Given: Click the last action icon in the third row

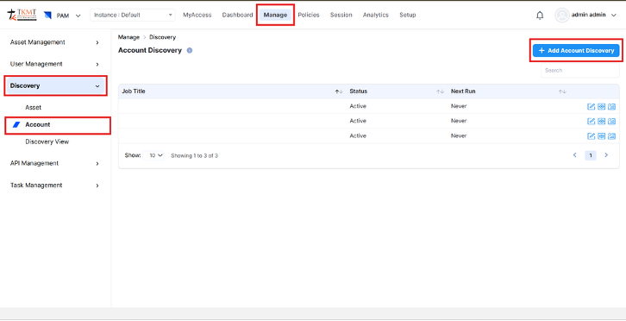Looking at the screenshot, I should 611,136.
